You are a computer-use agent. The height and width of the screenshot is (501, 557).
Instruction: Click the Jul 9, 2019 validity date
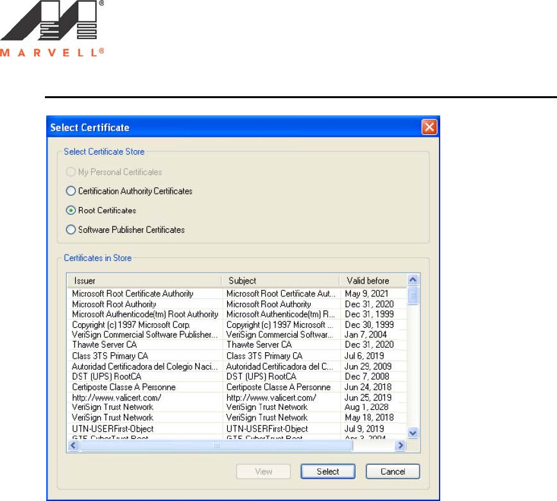(364, 429)
